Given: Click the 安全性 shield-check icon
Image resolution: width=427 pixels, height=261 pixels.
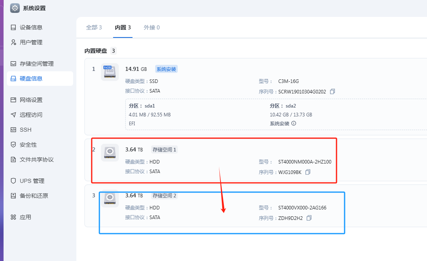Looking at the screenshot, I should click(x=13, y=145).
